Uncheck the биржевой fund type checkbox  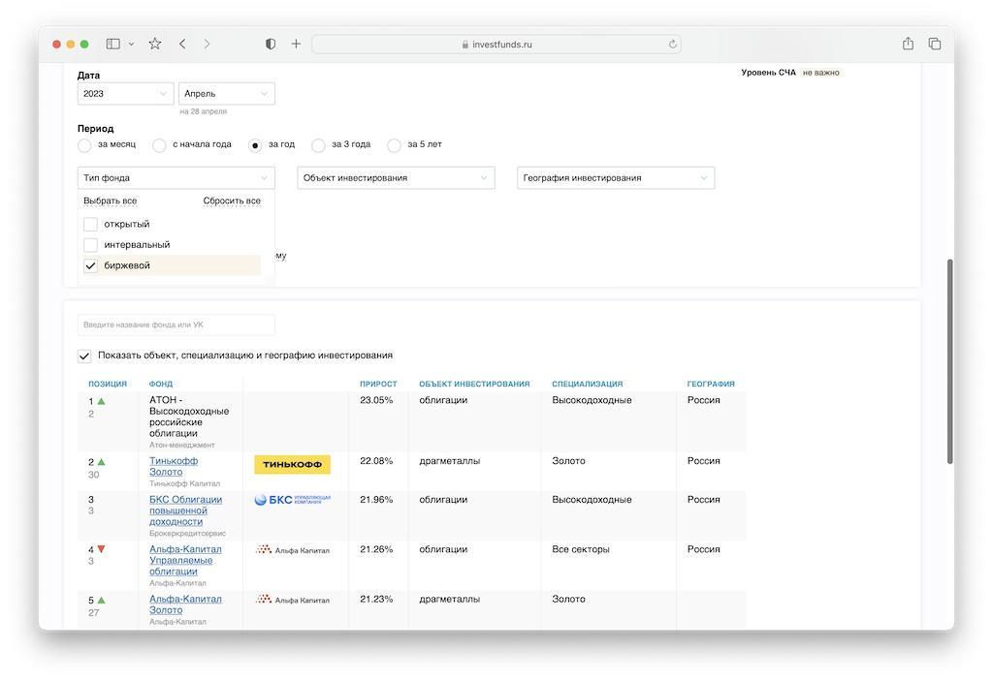point(91,265)
